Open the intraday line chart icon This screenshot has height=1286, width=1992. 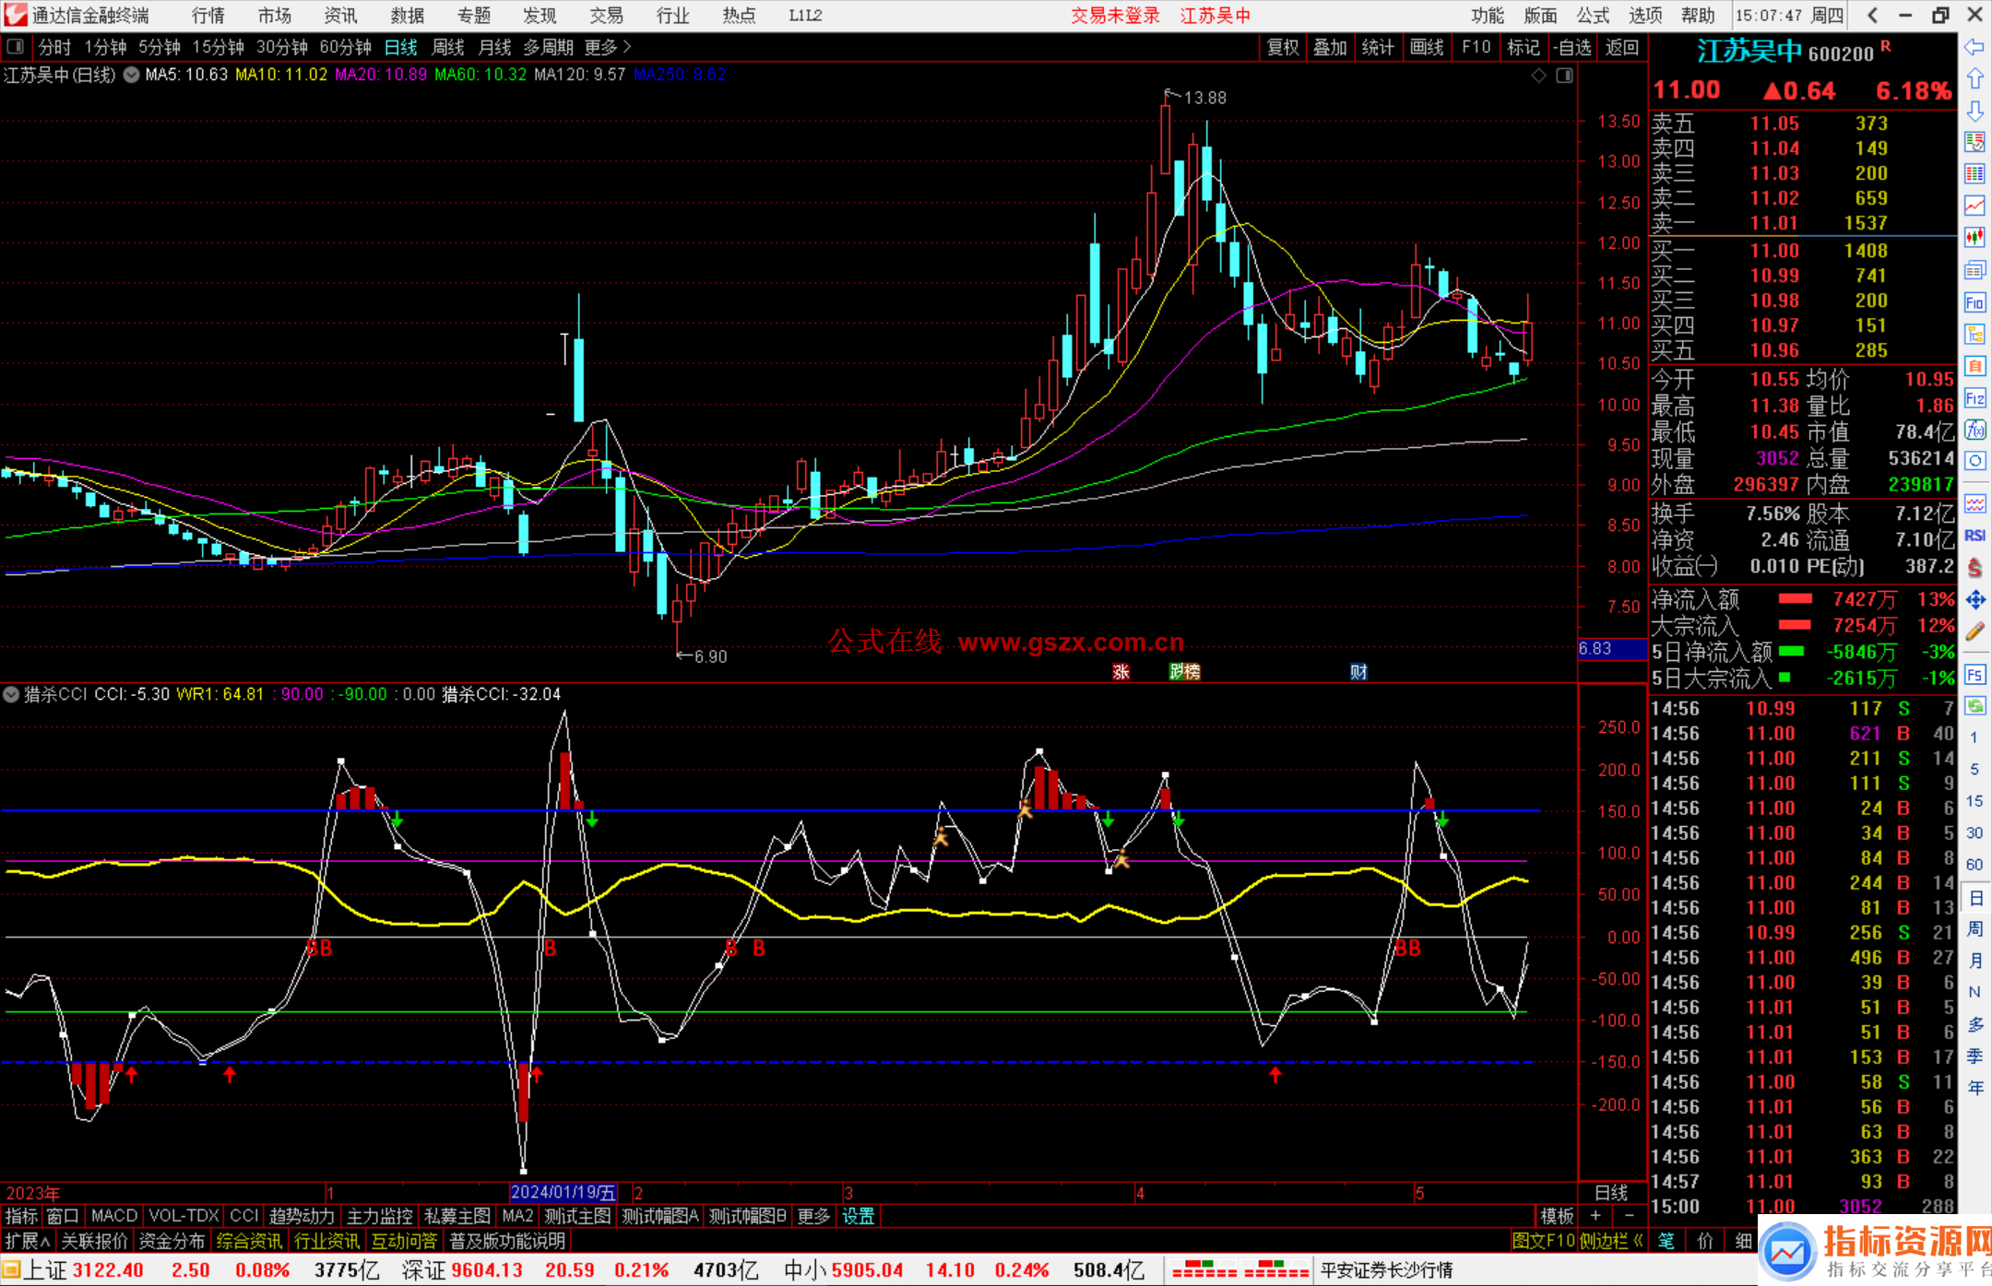[x=1974, y=206]
